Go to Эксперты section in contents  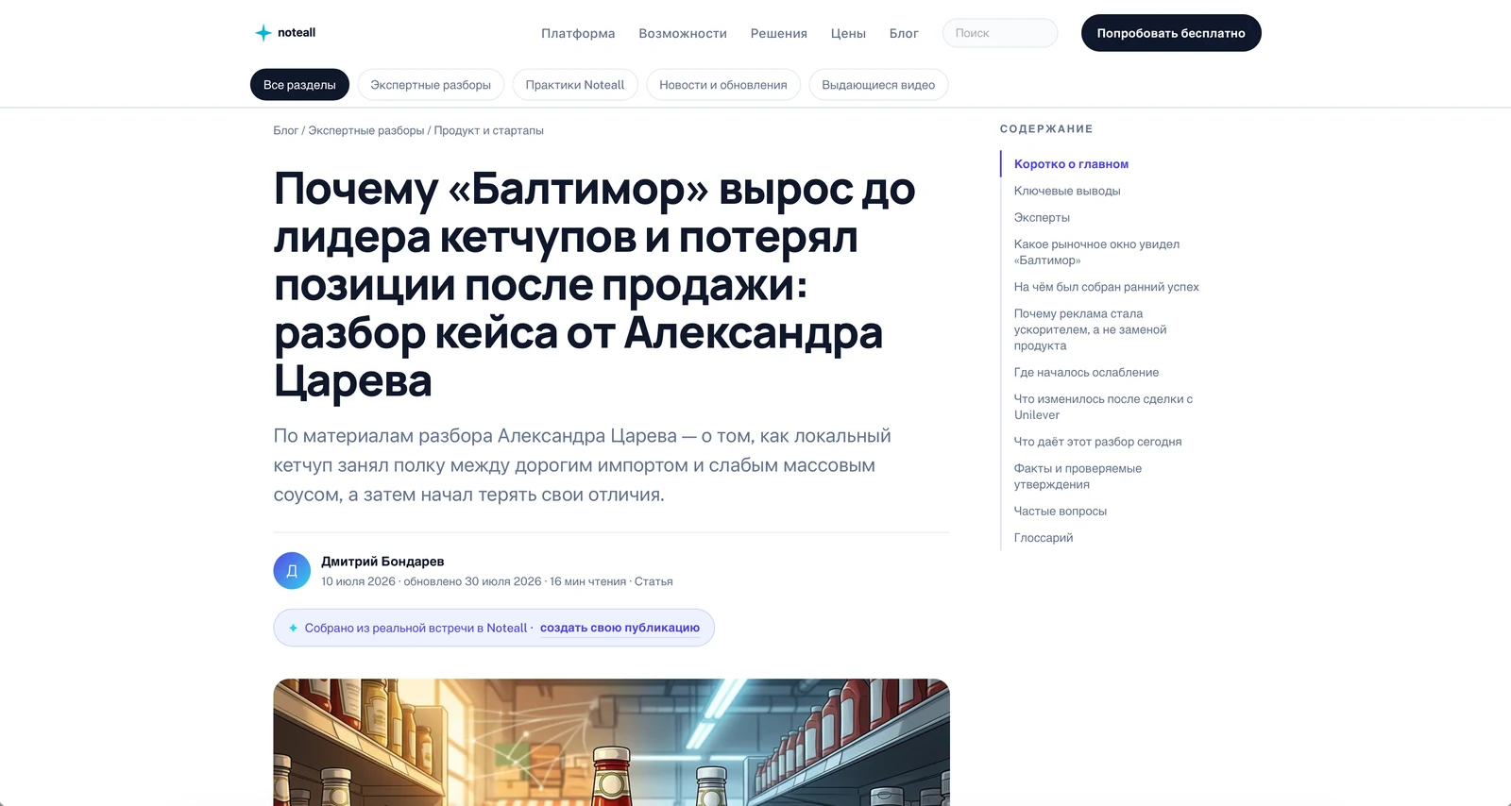tap(1042, 217)
